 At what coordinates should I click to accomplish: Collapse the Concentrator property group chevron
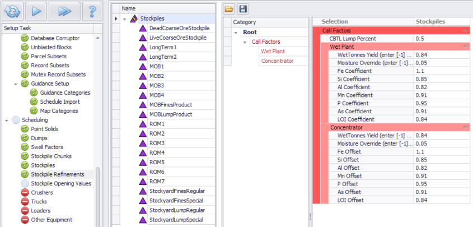click(x=465, y=127)
